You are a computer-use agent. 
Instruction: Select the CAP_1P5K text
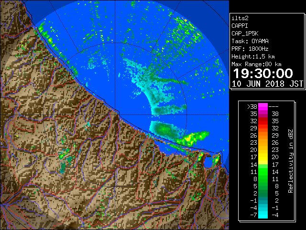point(245,34)
